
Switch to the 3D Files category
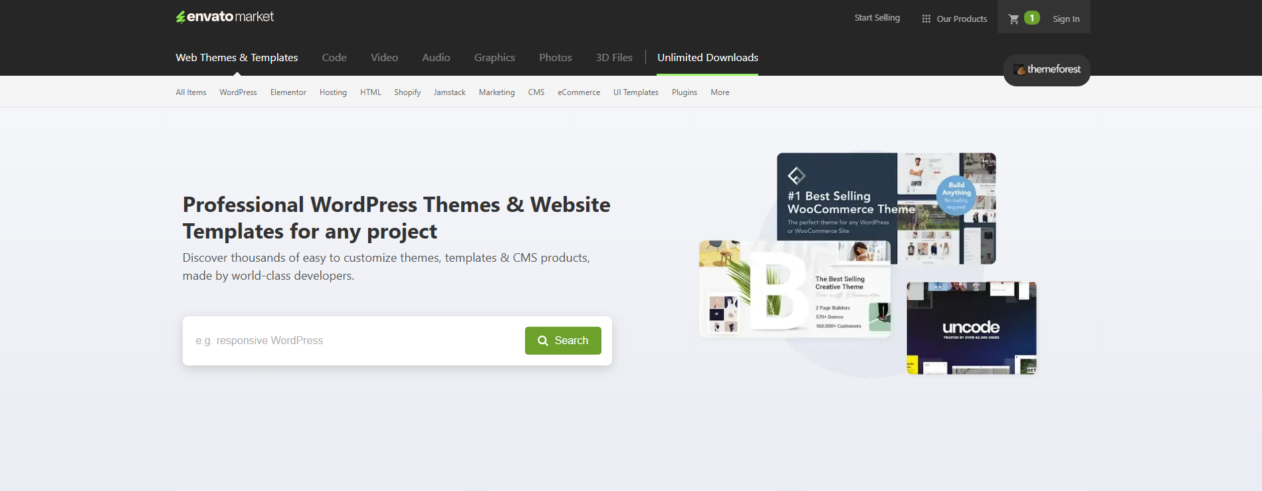(x=614, y=58)
